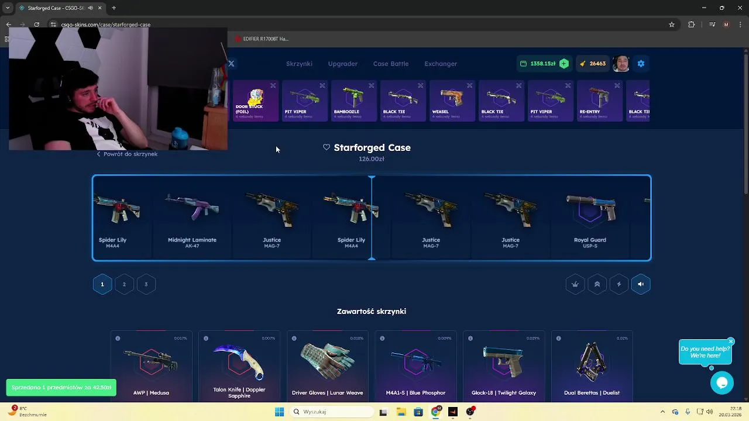The width and height of the screenshot is (749, 421).
Task: Click info icon on M4A1-S Blue Phosphor
Action: [382, 339]
